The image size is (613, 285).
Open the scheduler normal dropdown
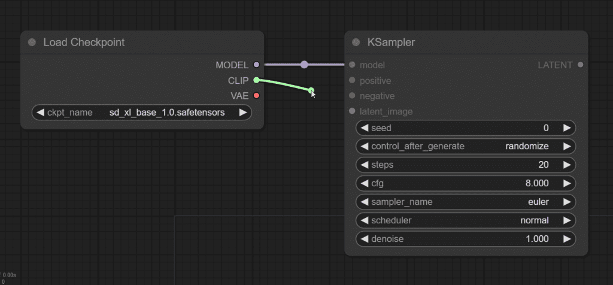465,220
